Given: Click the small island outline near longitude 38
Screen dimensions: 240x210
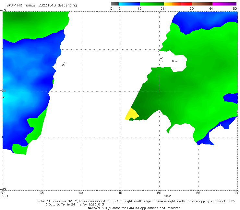Looking at the screenshot, I should 64,64.
